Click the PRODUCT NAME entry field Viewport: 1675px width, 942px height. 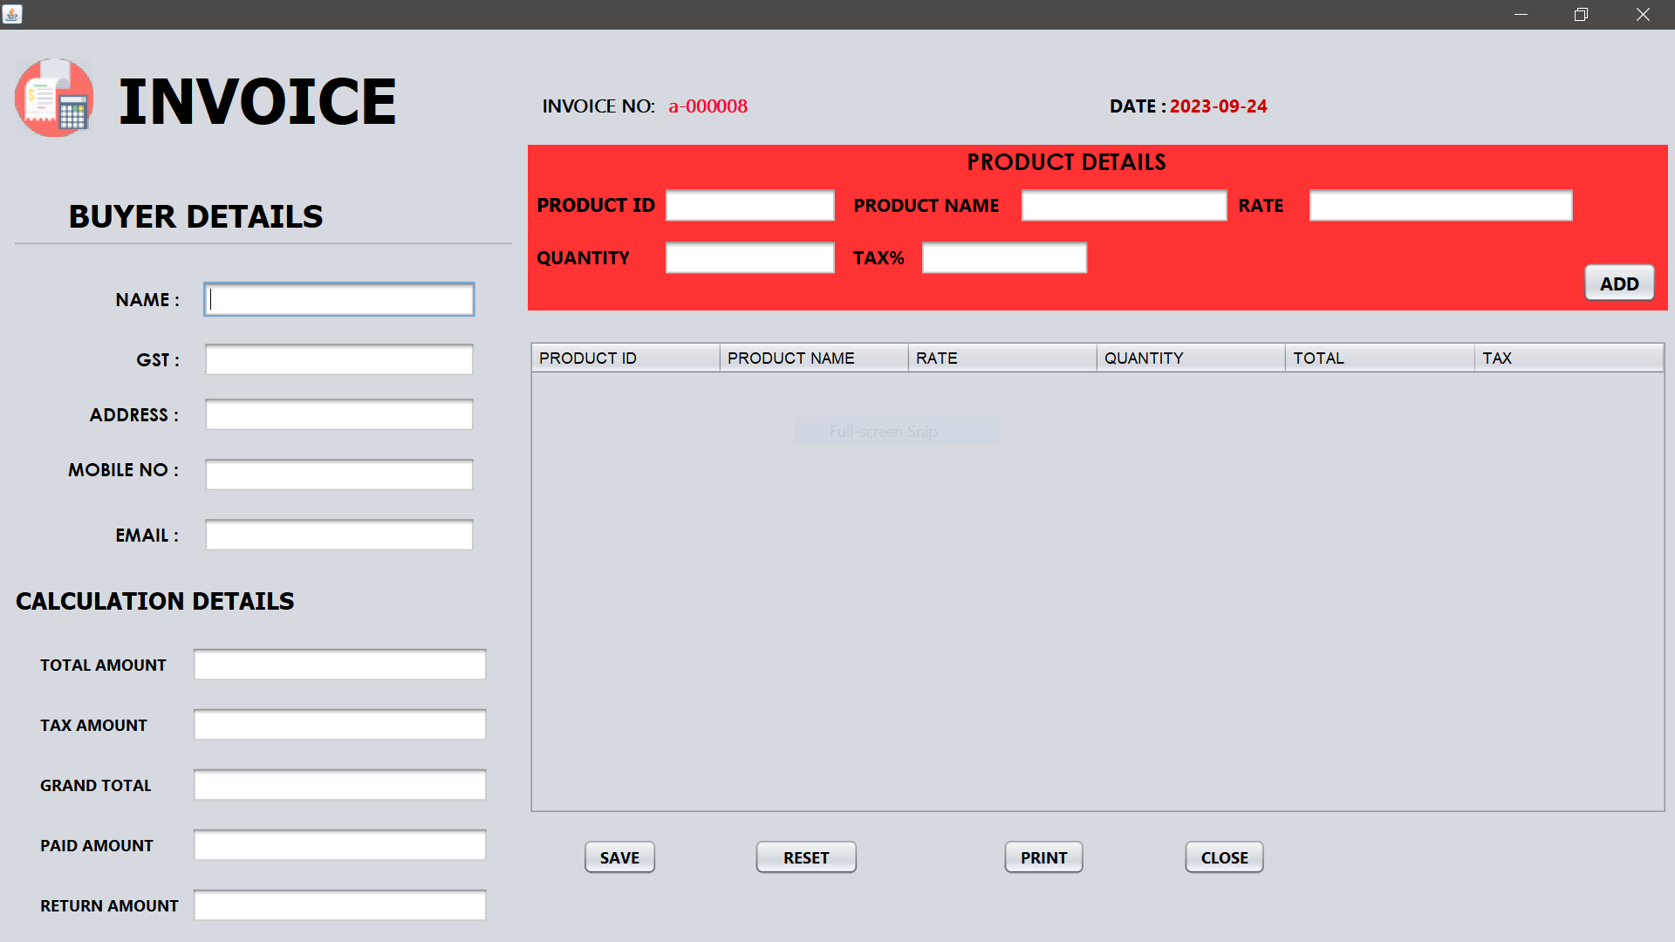[x=1123, y=205]
